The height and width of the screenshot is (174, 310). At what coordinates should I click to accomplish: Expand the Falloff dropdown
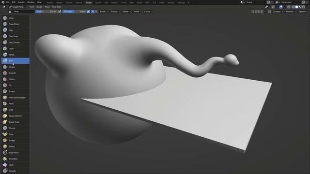[138, 12]
